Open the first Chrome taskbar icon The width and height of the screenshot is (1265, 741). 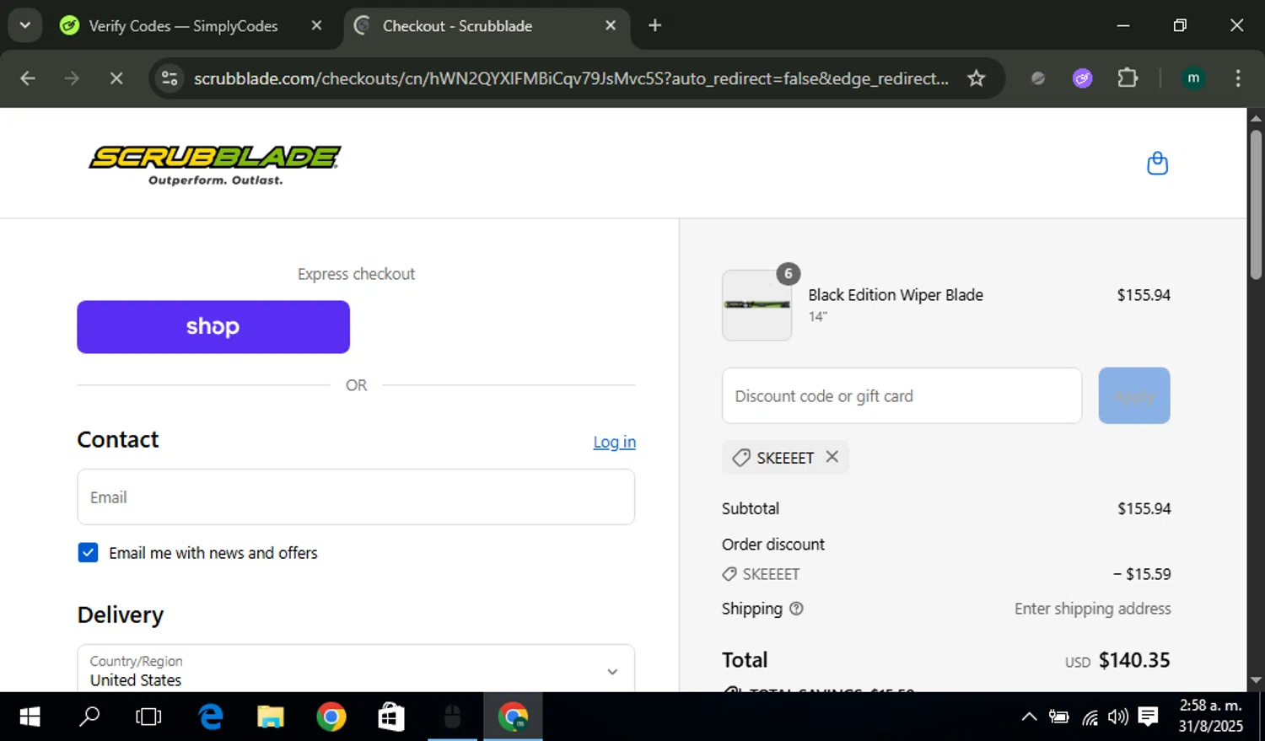tap(331, 717)
